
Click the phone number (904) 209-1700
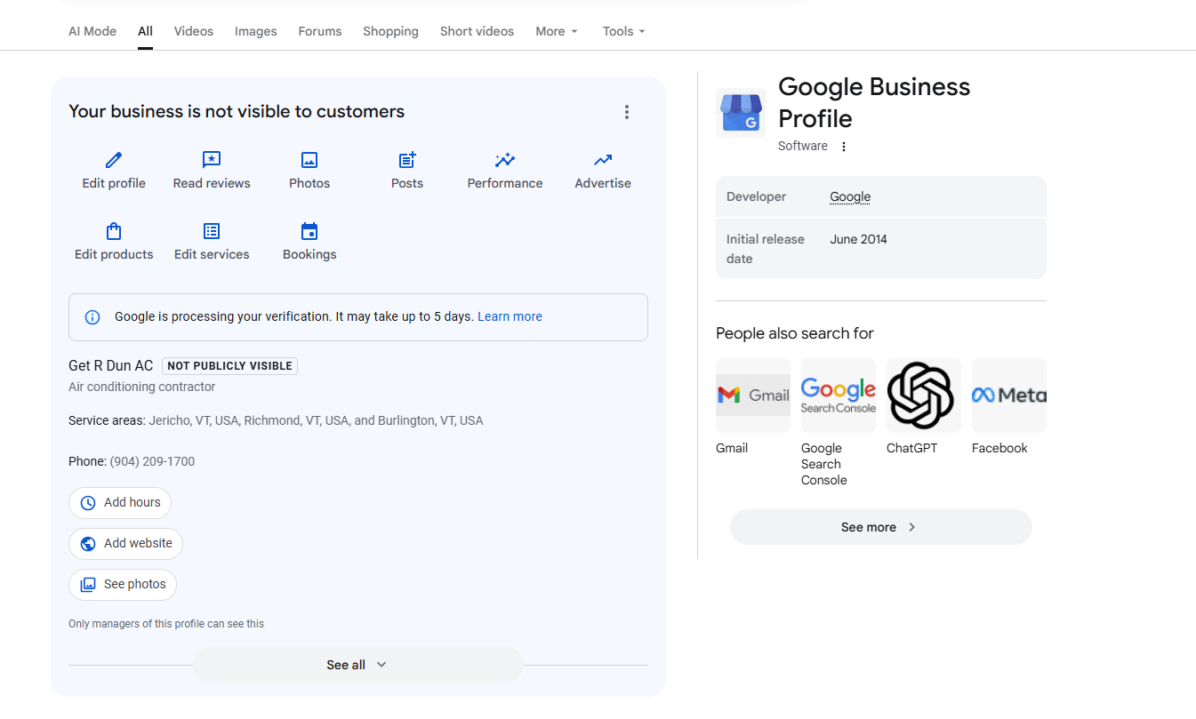point(152,461)
